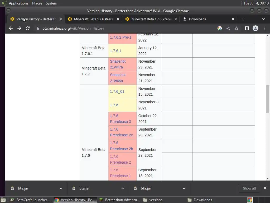
Task: Open the 1.7.6 Prerelease 2c link
Action: tap(121, 132)
